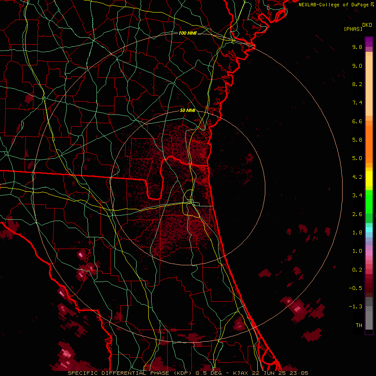This screenshot has height=376, width=376.
Task: Pick the yellow band of the color bar
Action: pyautogui.click(x=369, y=179)
